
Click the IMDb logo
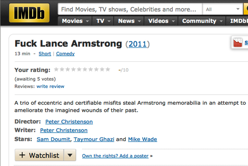click(x=29, y=13)
